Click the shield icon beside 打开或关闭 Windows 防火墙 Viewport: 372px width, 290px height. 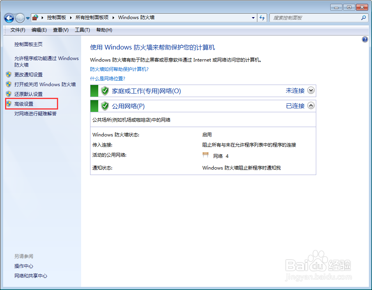pos(9,84)
